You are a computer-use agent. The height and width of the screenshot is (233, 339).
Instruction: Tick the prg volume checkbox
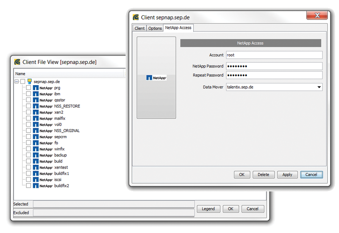click(x=28, y=88)
